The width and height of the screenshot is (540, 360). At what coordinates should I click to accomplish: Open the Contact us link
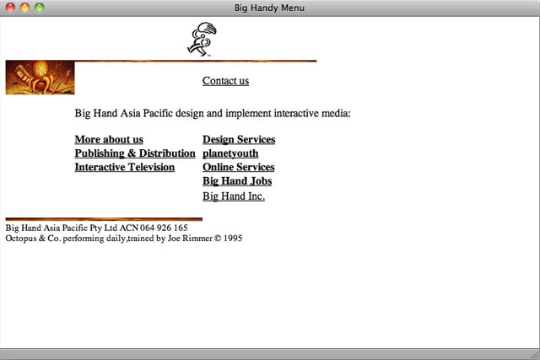(x=225, y=81)
